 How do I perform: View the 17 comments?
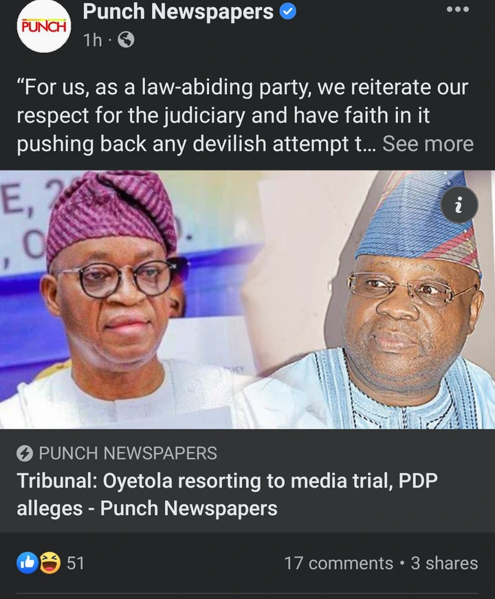pos(339,563)
